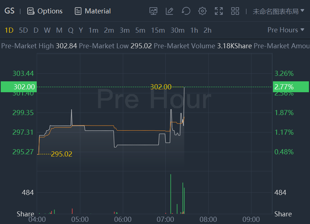Open chart settings gear

pos(202,11)
